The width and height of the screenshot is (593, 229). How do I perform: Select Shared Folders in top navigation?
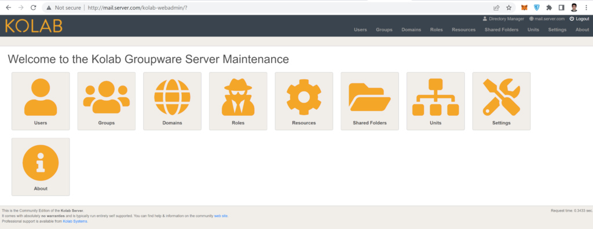coord(502,29)
